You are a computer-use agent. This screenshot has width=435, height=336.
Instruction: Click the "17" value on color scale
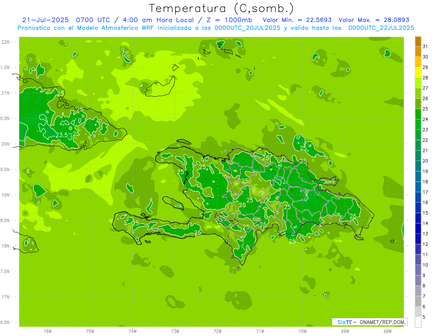426,192
